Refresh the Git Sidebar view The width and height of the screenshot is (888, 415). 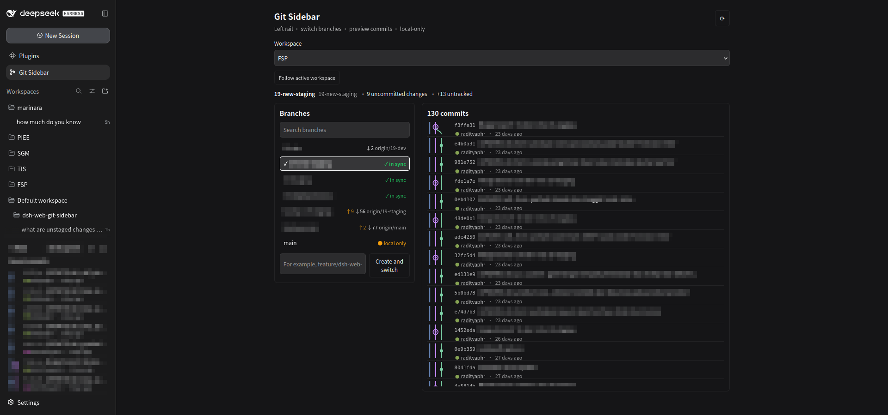pos(722,18)
